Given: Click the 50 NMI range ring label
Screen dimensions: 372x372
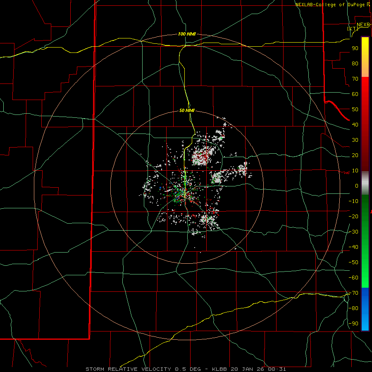Looking at the screenshot, I should coord(187,110).
